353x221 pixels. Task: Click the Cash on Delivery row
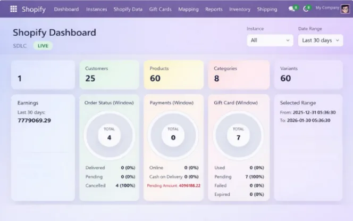point(174,177)
